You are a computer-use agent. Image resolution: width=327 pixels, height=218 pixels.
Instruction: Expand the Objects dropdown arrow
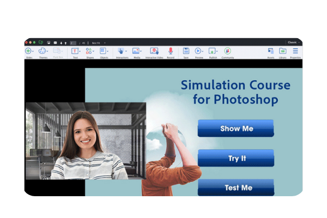coord(107,51)
